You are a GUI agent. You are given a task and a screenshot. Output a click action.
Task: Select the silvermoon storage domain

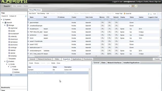14,39
